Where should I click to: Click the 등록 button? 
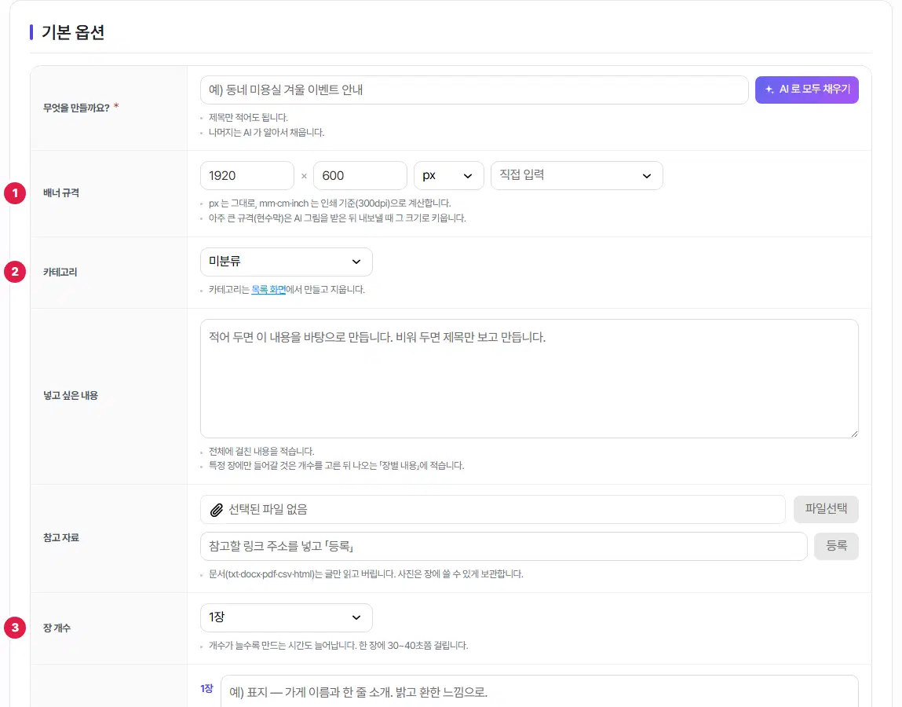pos(836,547)
